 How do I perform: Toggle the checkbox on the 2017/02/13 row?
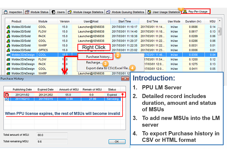tap(7, 99)
